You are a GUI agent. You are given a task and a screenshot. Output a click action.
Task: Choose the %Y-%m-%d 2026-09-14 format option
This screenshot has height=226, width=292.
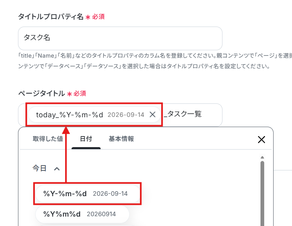(88, 194)
